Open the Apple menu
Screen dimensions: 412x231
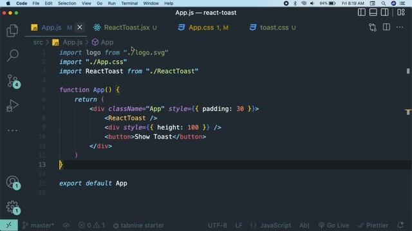[8, 3]
